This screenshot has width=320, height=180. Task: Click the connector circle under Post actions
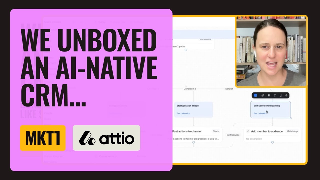(x=193, y=142)
